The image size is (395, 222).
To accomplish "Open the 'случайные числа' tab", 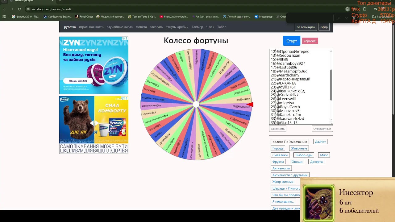I will tap(119, 27).
